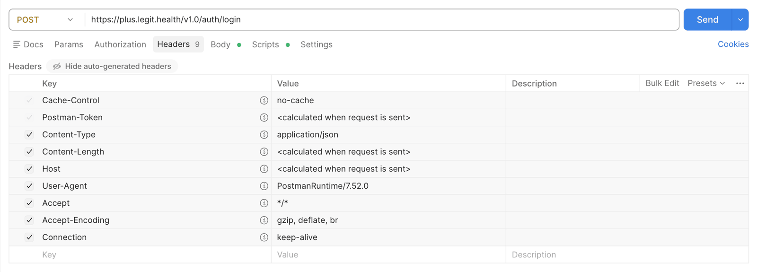The image size is (757, 272).
Task: Toggle the Connection header checkbox
Action: point(29,237)
